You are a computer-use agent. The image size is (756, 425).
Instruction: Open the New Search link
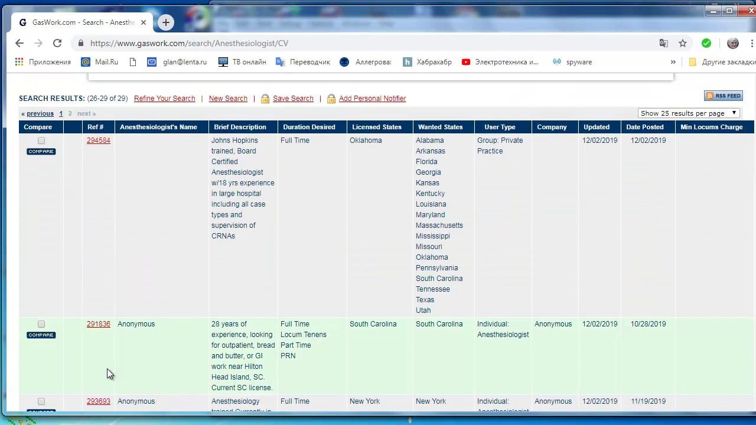pyautogui.click(x=228, y=99)
